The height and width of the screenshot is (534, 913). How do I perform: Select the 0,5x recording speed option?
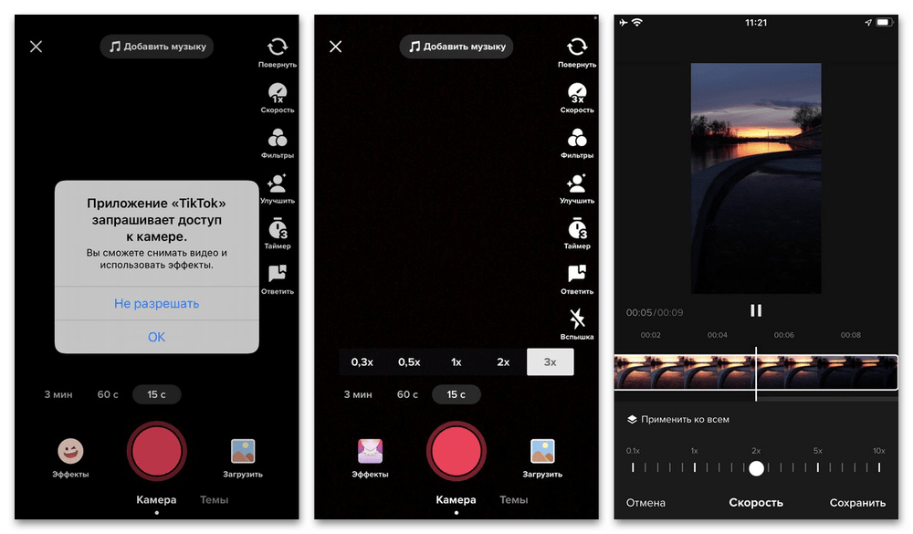pyautogui.click(x=409, y=362)
